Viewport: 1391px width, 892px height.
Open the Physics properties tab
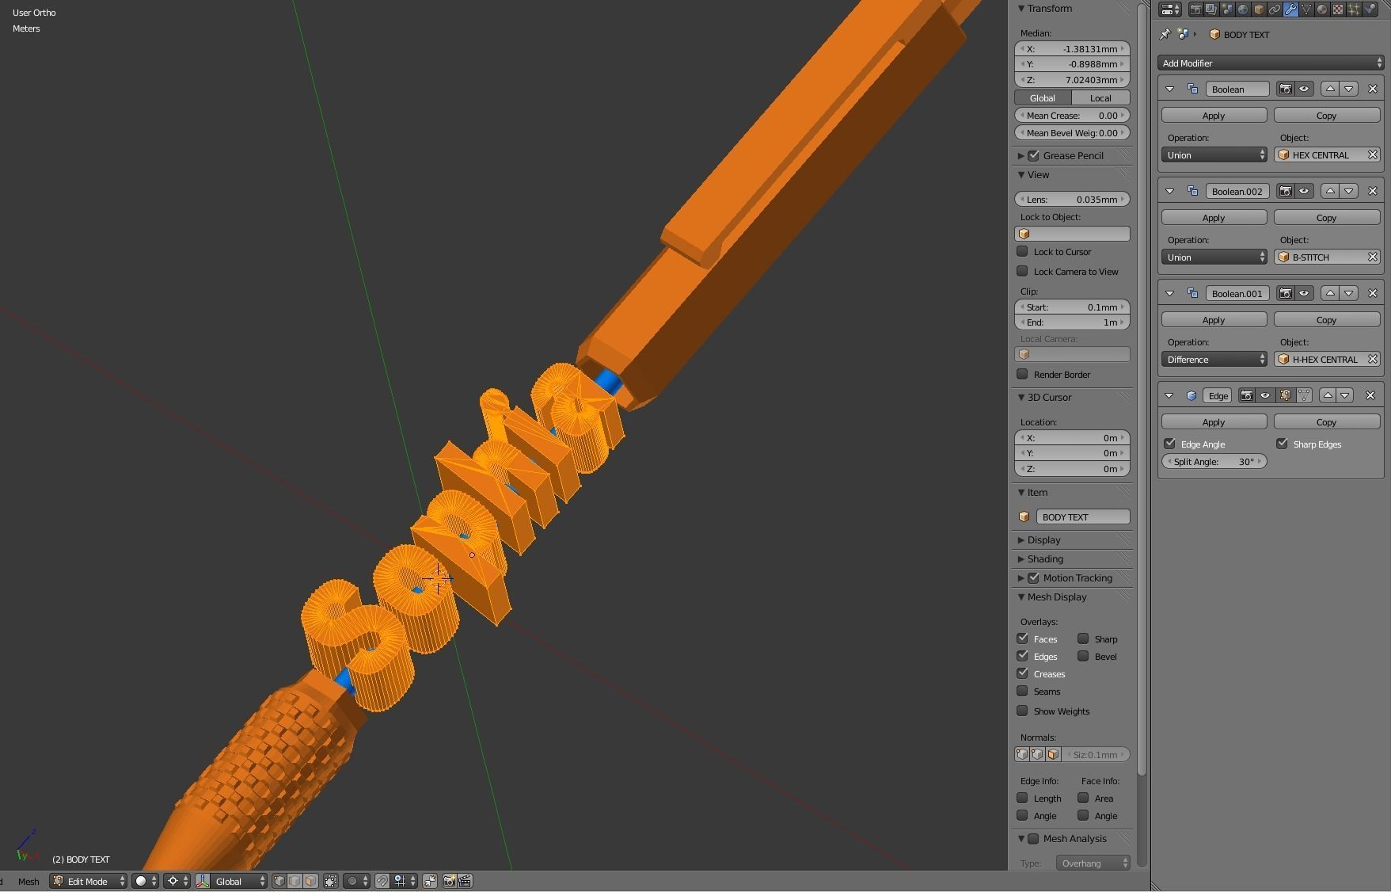tap(1370, 10)
